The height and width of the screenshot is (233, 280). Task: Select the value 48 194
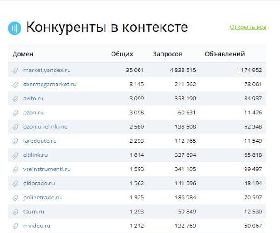pyautogui.click(x=253, y=183)
